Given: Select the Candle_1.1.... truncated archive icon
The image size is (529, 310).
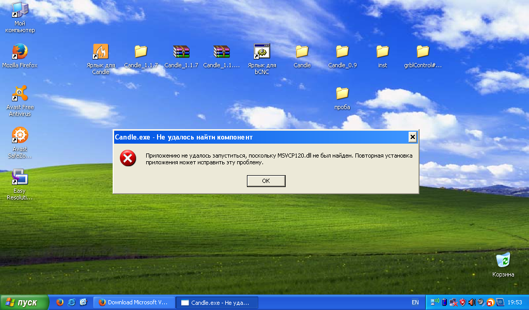Looking at the screenshot, I should click(x=221, y=56).
